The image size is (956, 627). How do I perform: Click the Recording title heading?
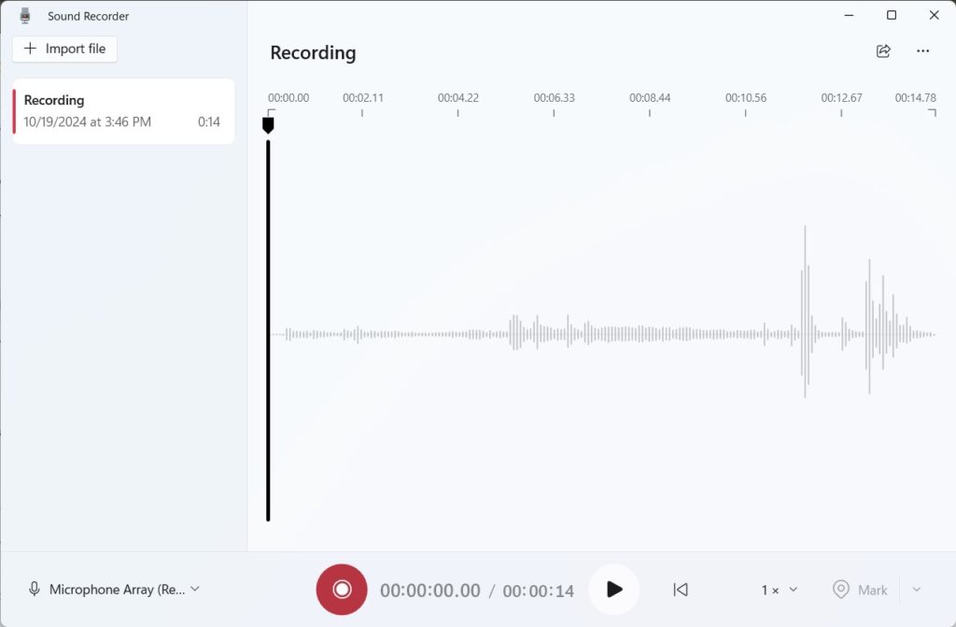[x=313, y=52]
